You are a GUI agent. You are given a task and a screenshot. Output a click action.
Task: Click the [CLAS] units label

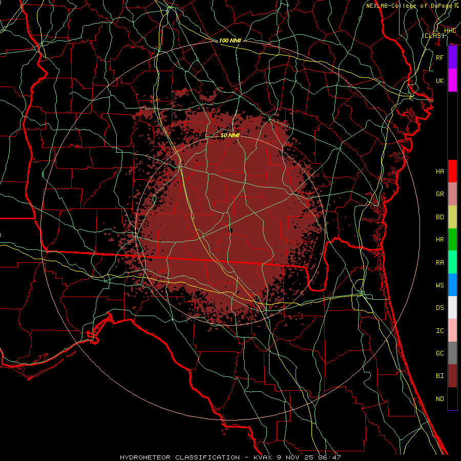click(433, 35)
